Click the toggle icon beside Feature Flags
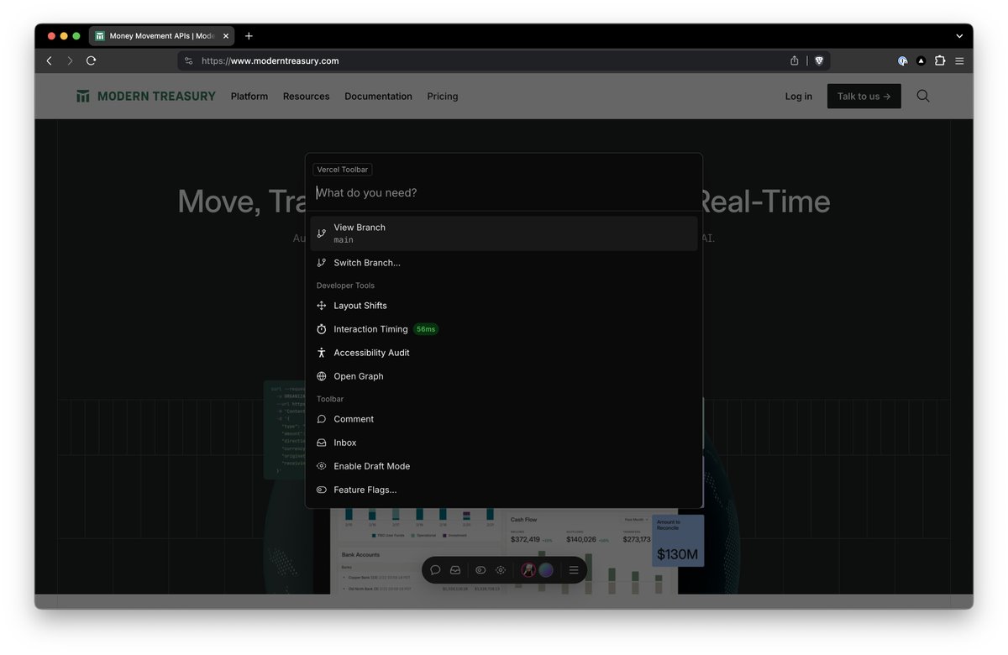Image resolution: width=1008 pixels, height=655 pixels. pyautogui.click(x=322, y=490)
